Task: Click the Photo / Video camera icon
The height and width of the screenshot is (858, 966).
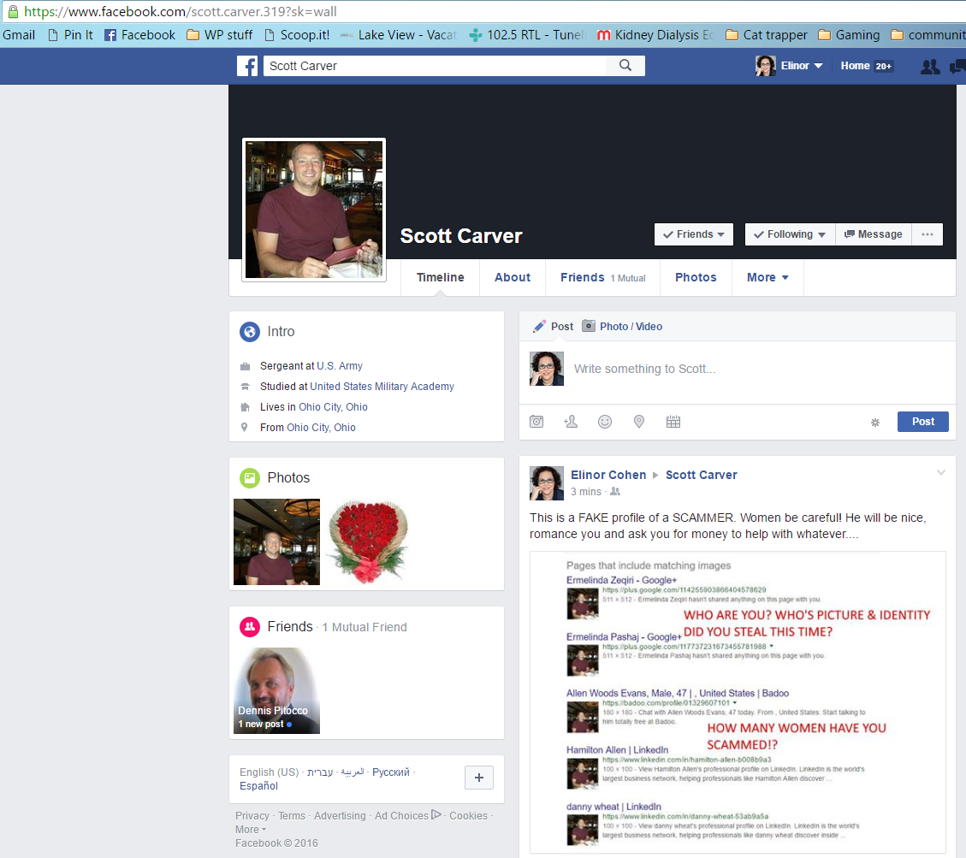Action: pos(589,326)
